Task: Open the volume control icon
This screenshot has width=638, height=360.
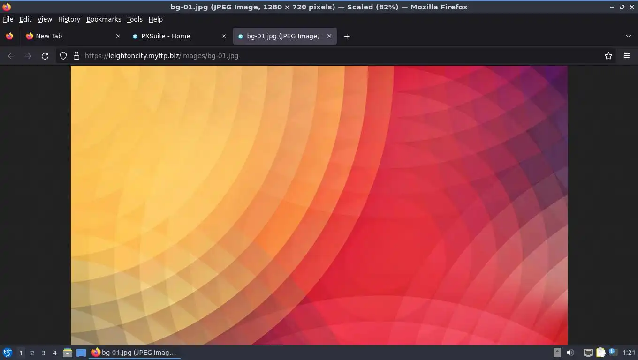Action: point(570,352)
